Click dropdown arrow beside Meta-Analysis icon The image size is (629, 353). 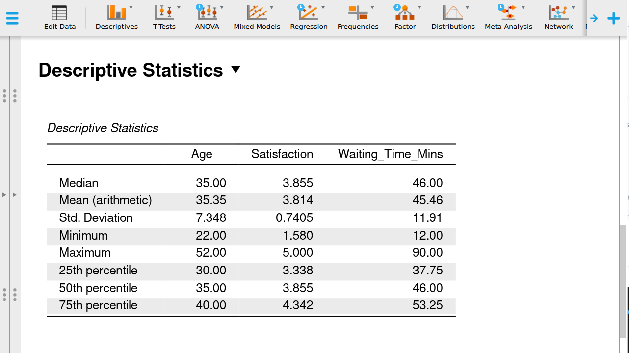coord(523,7)
